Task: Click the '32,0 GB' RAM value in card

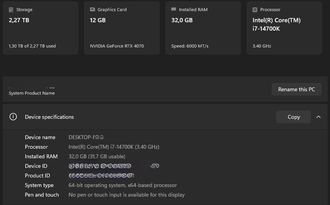Action: [x=182, y=20]
